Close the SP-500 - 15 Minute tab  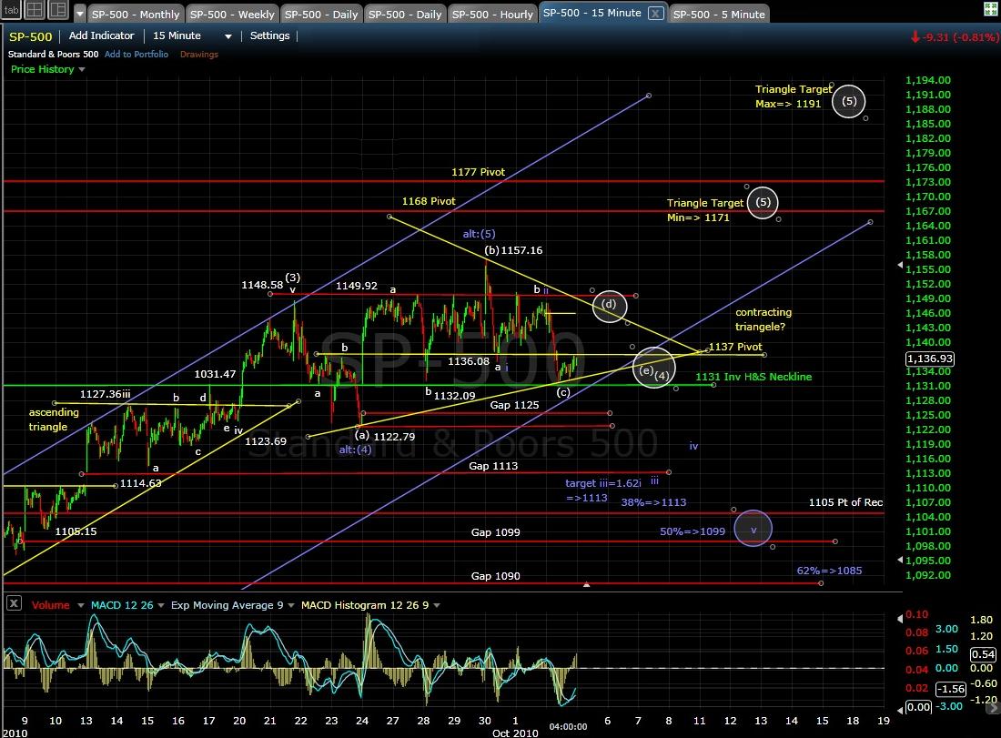pyautogui.click(x=655, y=14)
